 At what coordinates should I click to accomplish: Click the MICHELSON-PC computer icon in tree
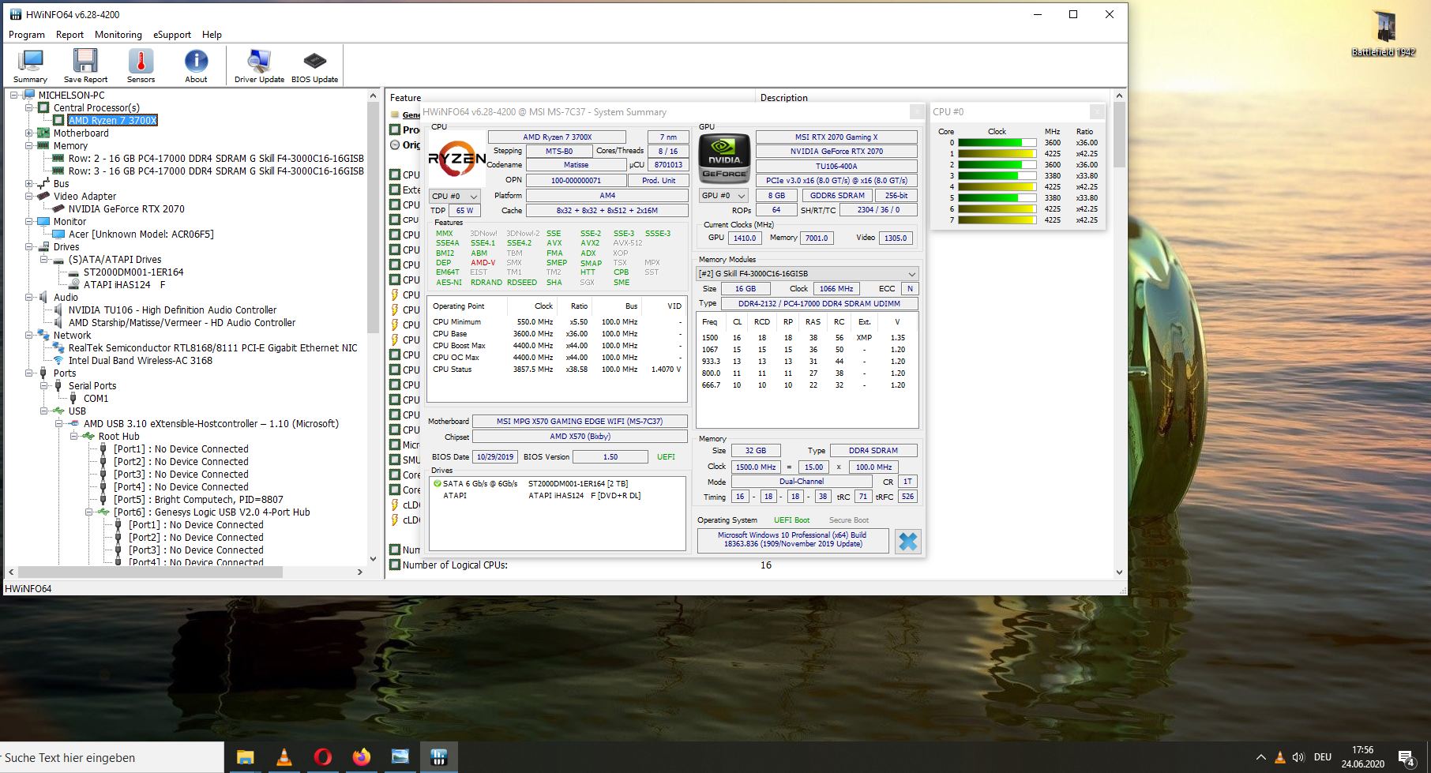[x=29, y=96]
